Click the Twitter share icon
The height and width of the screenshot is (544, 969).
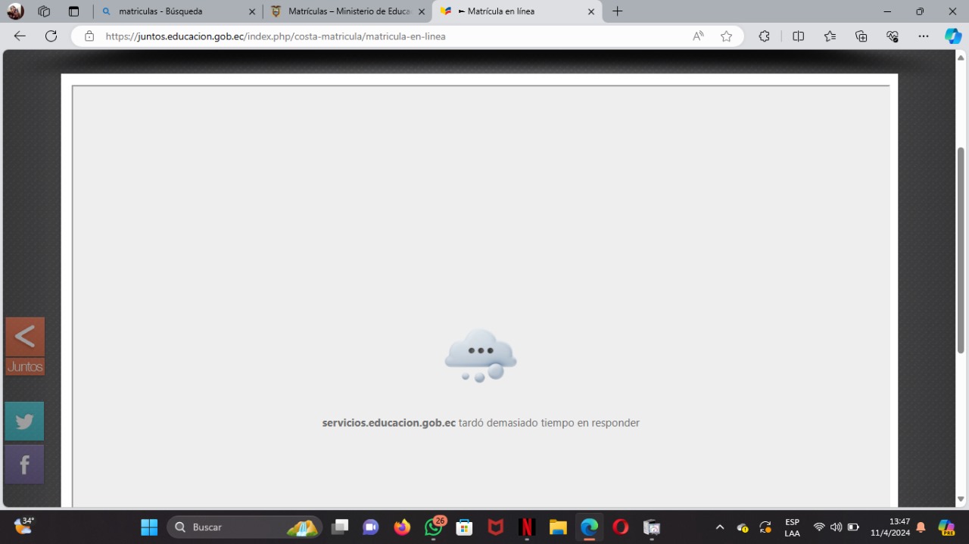pos(24,421)
